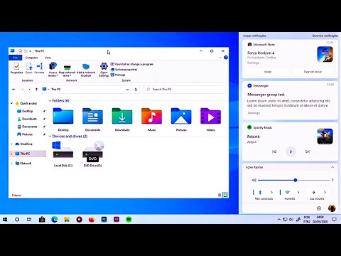Click System properties in the ribbon
This screenshot has width=341, height=256.
coord(124,70)
